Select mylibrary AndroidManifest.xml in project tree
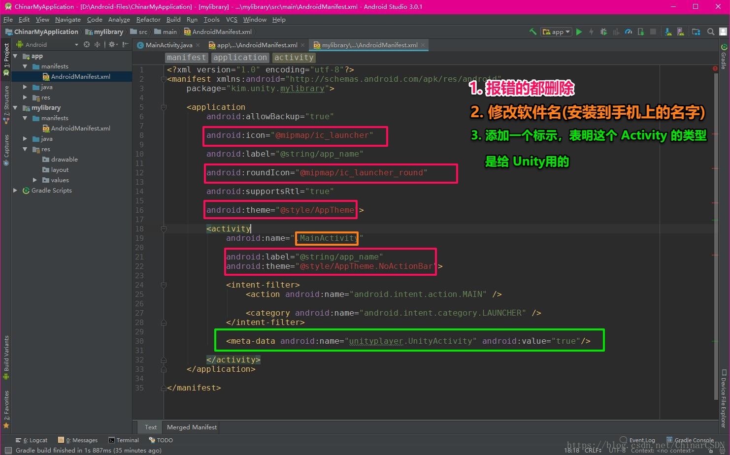Screen dimensions: 730x455 pos(76,129)
